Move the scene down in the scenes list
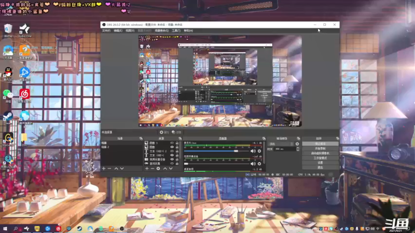 [122, 169]
